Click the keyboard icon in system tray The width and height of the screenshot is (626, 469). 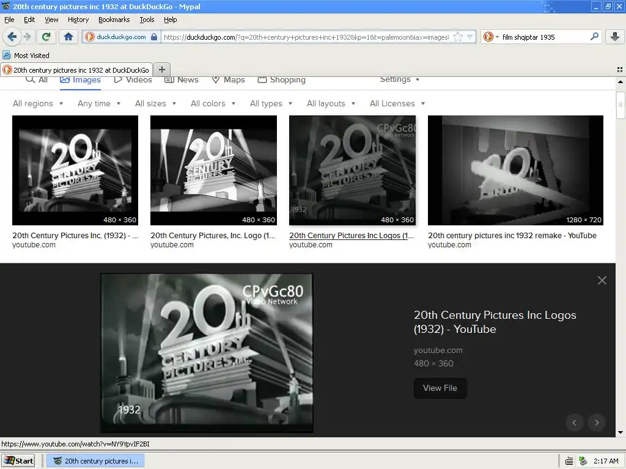coord(569,461)
